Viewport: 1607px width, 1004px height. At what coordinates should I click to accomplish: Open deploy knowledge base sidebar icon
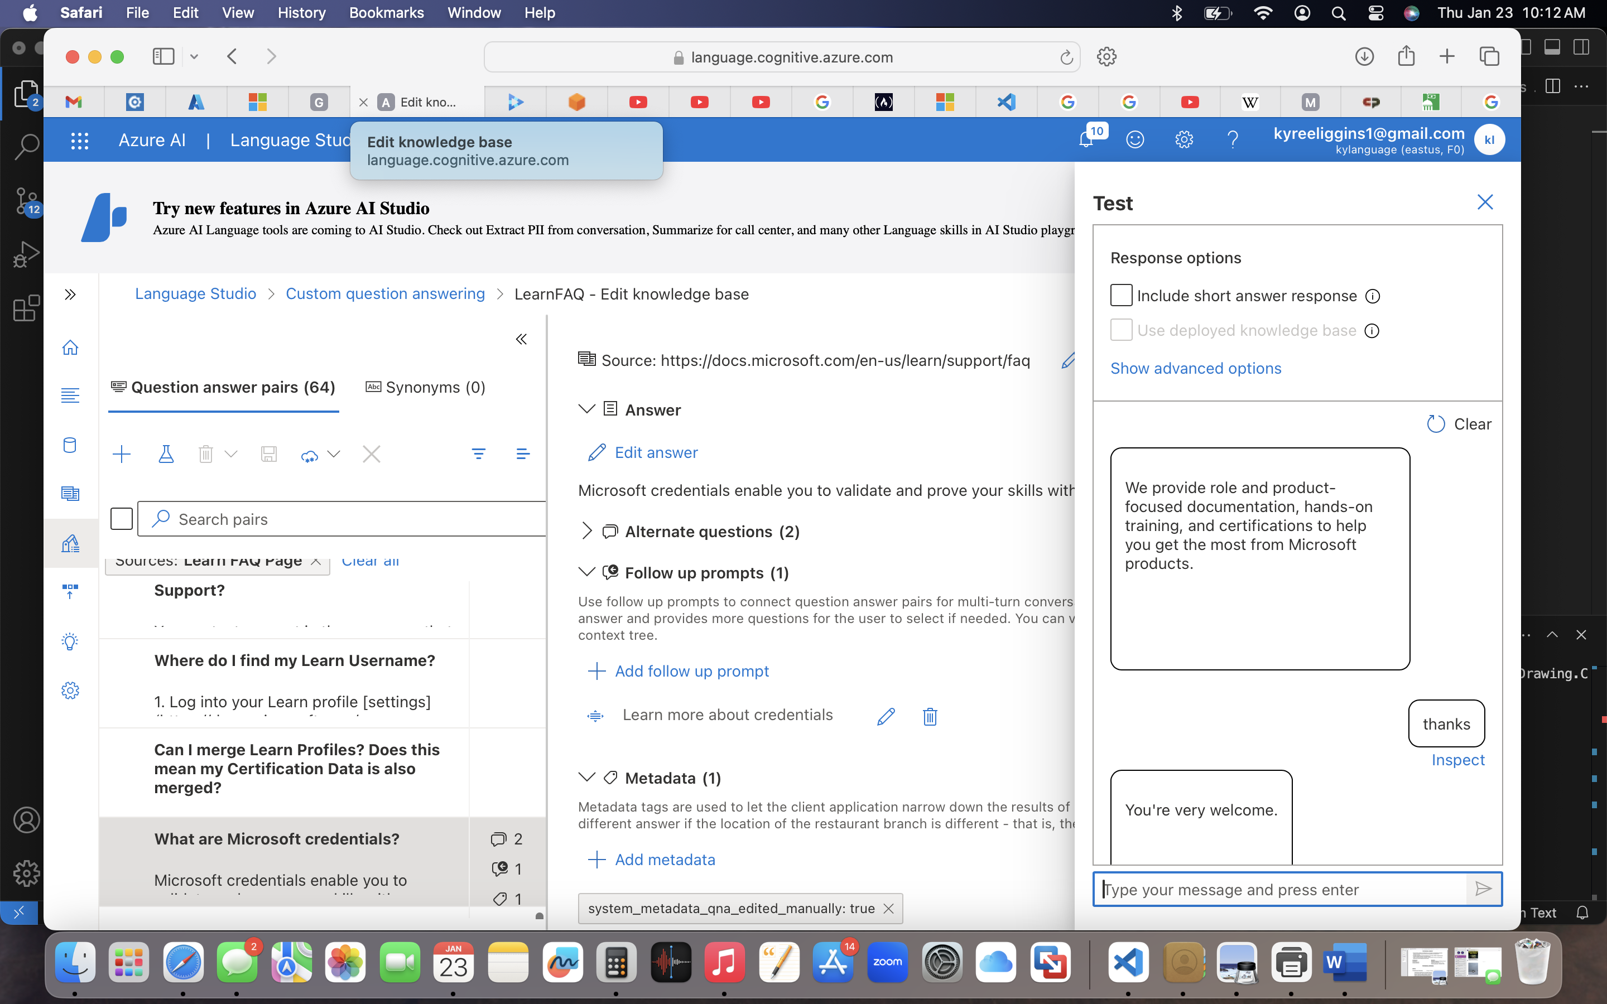pos(70,591)
